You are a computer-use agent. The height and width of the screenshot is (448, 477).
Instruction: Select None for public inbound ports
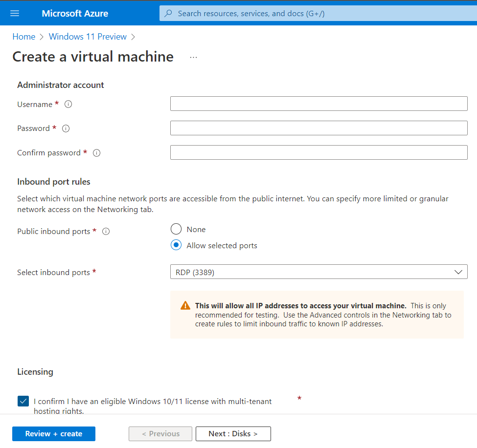pos(176,229)
